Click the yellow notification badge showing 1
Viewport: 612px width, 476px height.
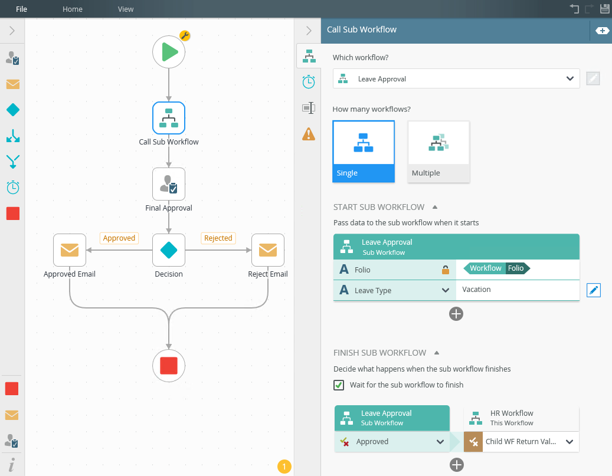pyautogui.click(x=284, y=466)
